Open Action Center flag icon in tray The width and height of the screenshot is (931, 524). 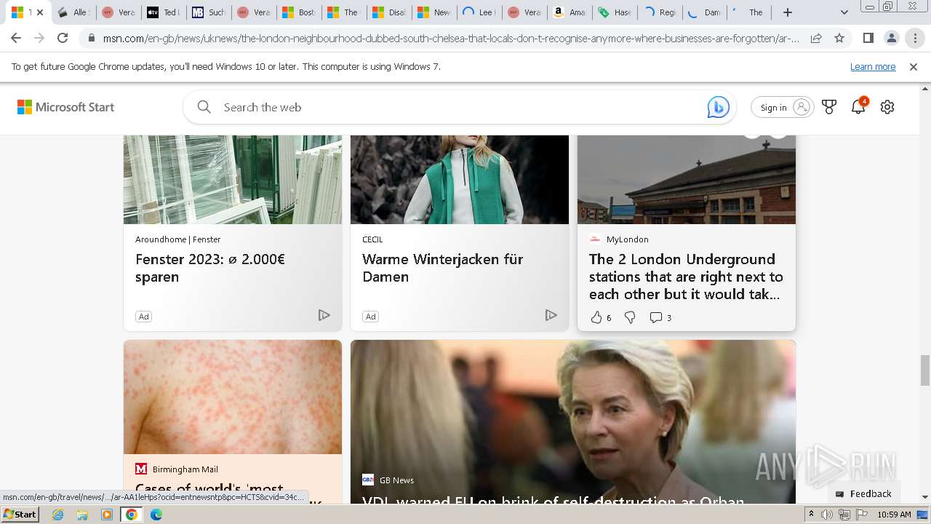click(862, 515)
